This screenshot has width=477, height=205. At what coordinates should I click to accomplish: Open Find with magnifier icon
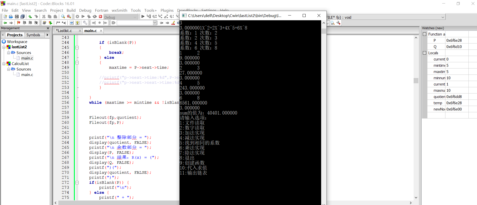pos(63,16)
